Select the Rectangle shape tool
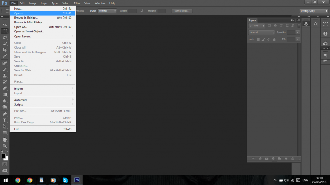The width and height of the screenshot is (330, 185). click(x=4, y=133)
